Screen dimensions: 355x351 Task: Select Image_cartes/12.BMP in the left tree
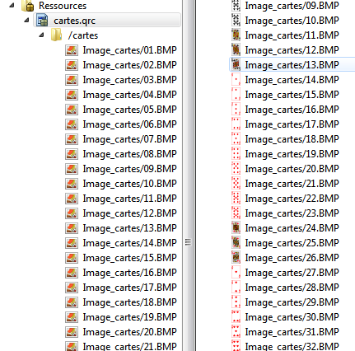pyautogui.click(x=129, y=213)
